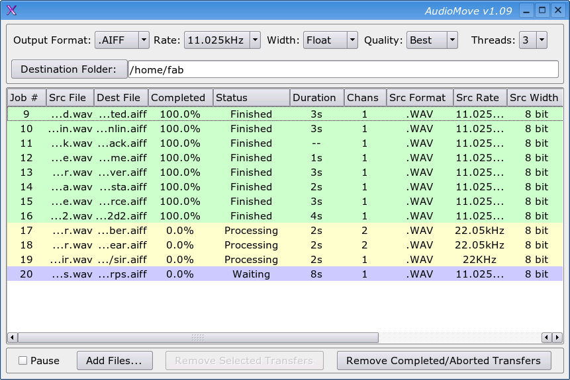
Task: Click the ...in.wav source file cell
Action: click(70, 129)
